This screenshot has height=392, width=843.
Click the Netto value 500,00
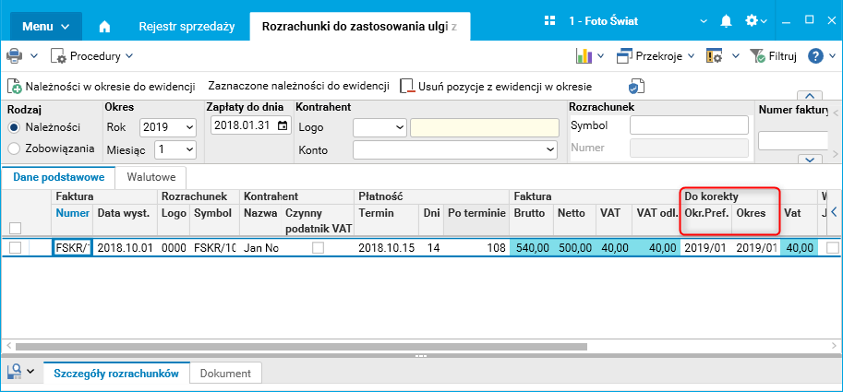(574, 247)
